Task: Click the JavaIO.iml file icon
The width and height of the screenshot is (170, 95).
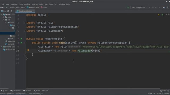Action: point(6,41)
